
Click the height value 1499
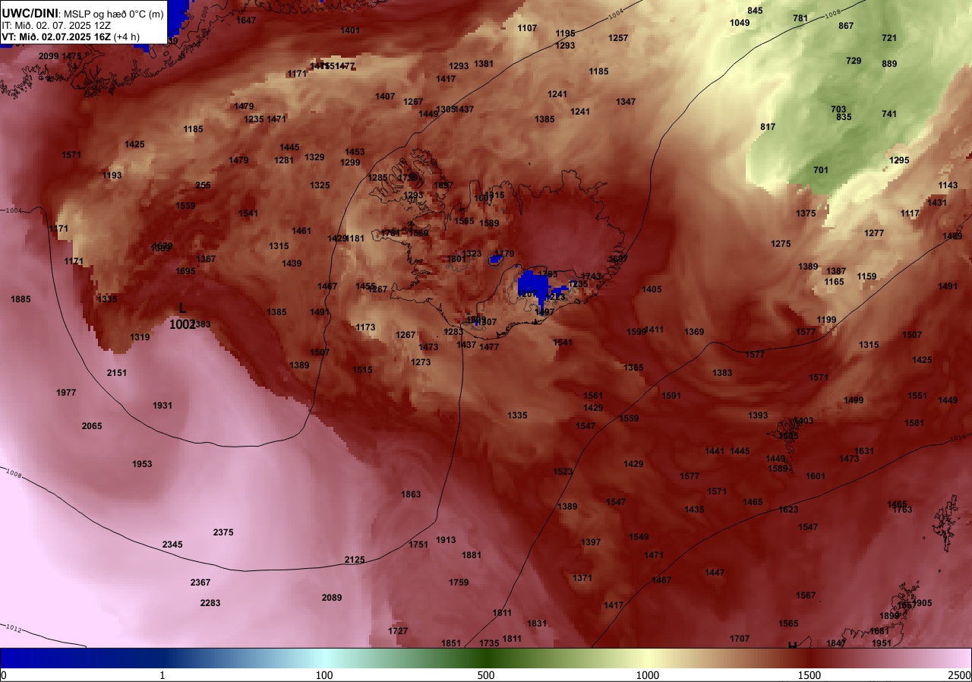(854, 400)
